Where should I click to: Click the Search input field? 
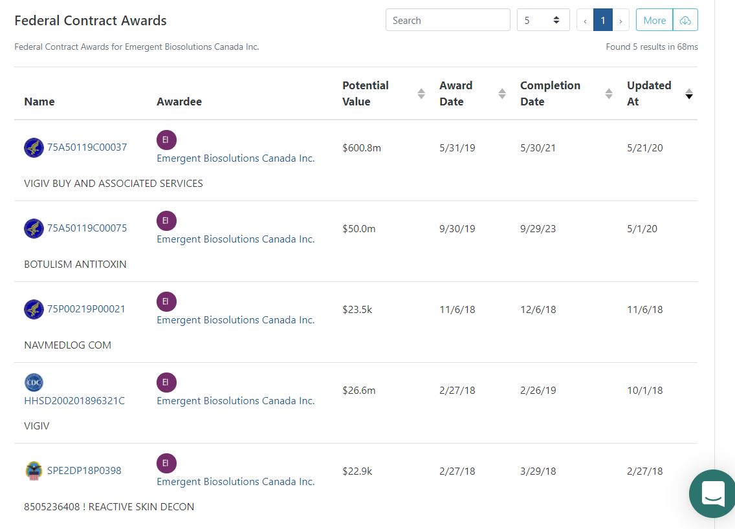click(x=448, y=20)
